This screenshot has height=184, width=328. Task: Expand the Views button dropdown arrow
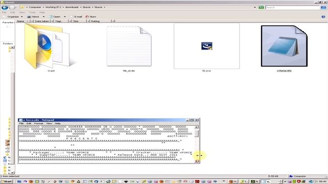pyautogui.click(x=44, y=16)
